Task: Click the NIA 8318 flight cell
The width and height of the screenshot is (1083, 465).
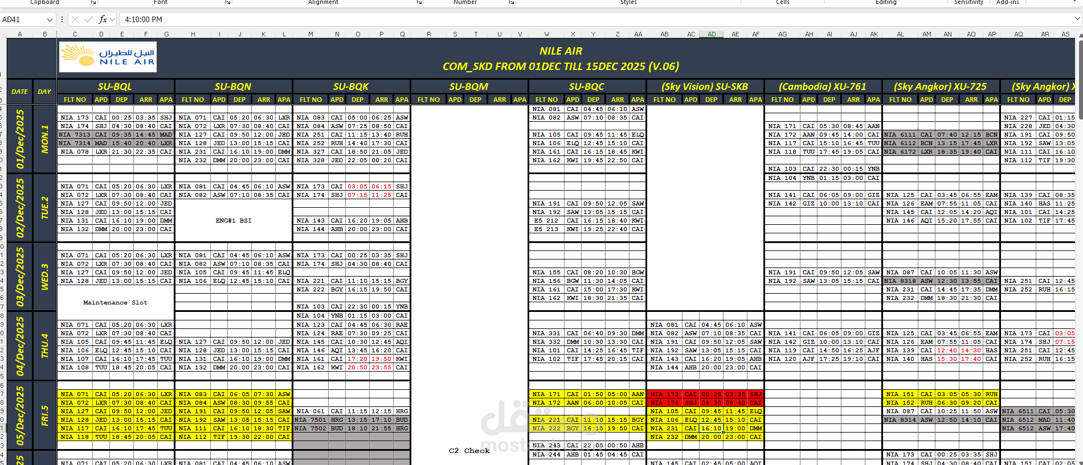Action: point(900,281)
